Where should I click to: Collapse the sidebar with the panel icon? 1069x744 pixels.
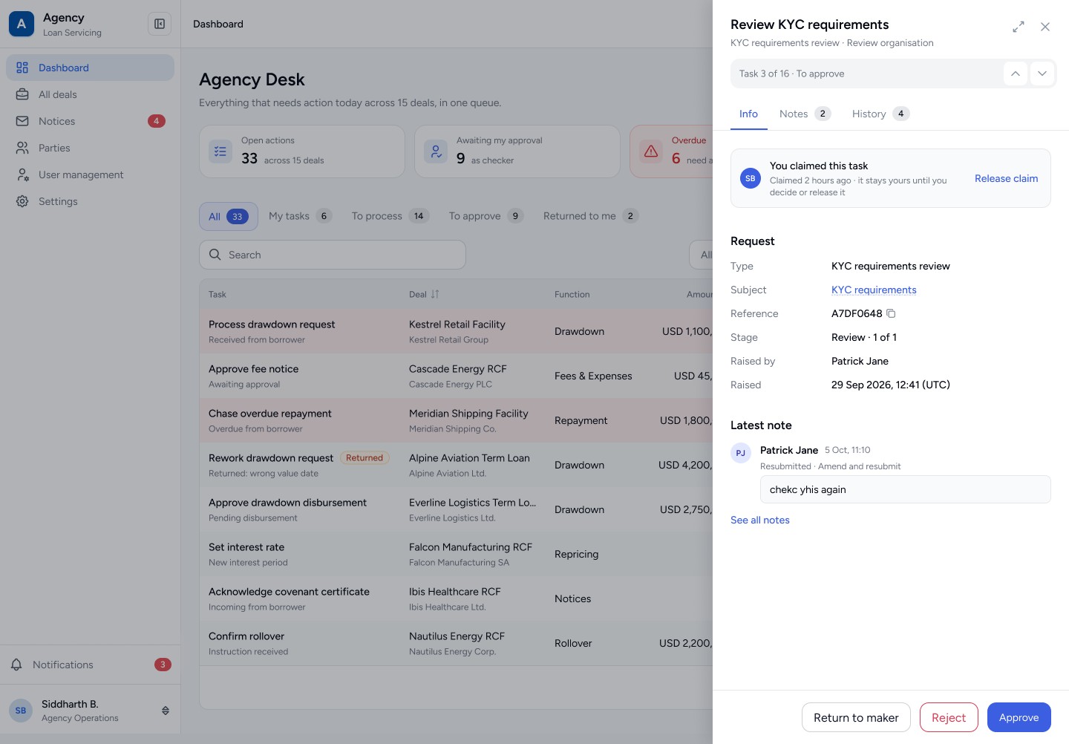(x=160, y=24)
